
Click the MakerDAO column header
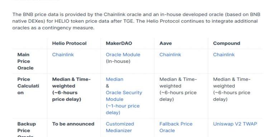point(119,43)
